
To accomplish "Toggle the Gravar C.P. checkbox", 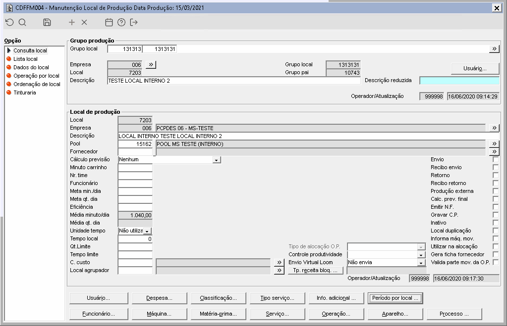I will (x=496, y=215).
